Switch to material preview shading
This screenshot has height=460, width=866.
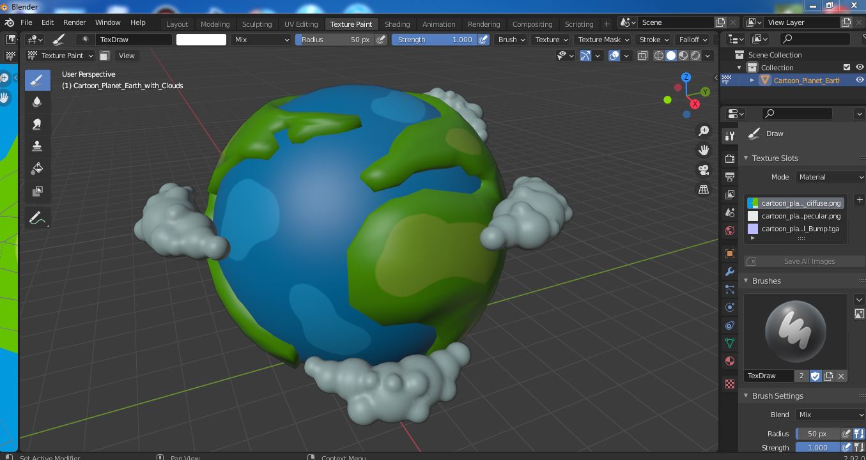click(683, 56)
